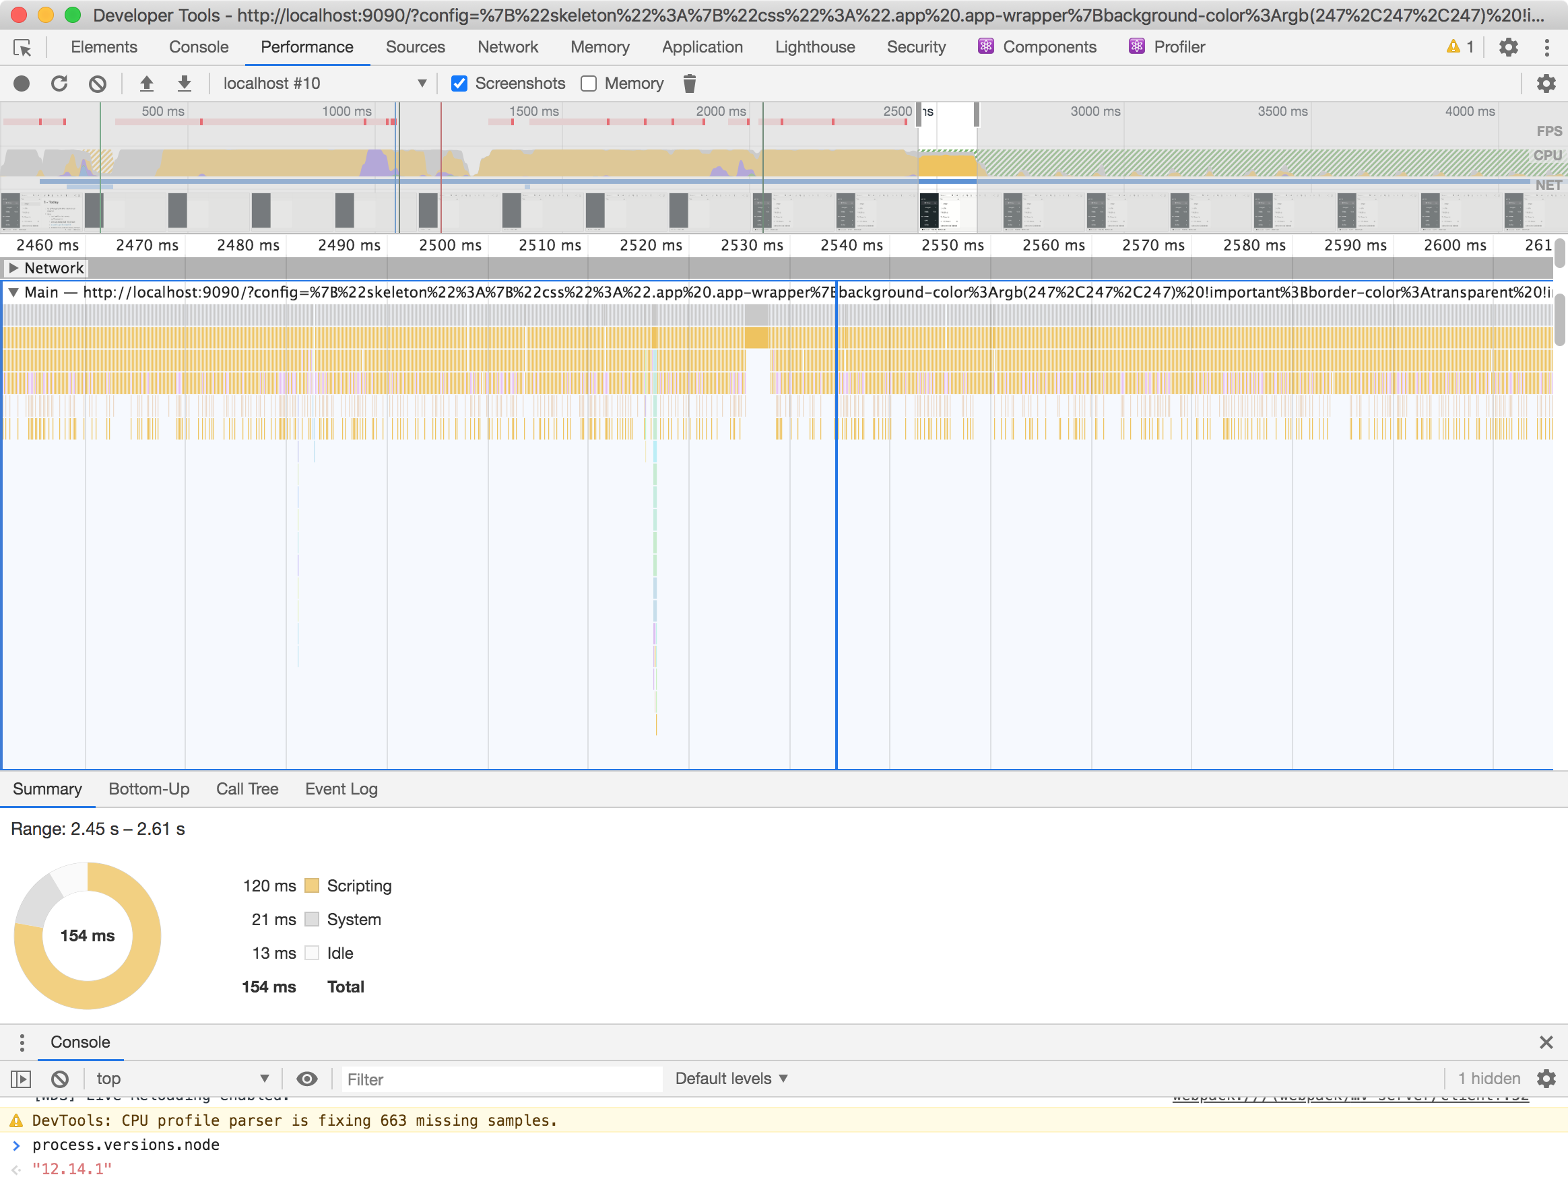Click reload and start profiling icon
This screenshot has height=1181, width=1568.
coord(59,83)
